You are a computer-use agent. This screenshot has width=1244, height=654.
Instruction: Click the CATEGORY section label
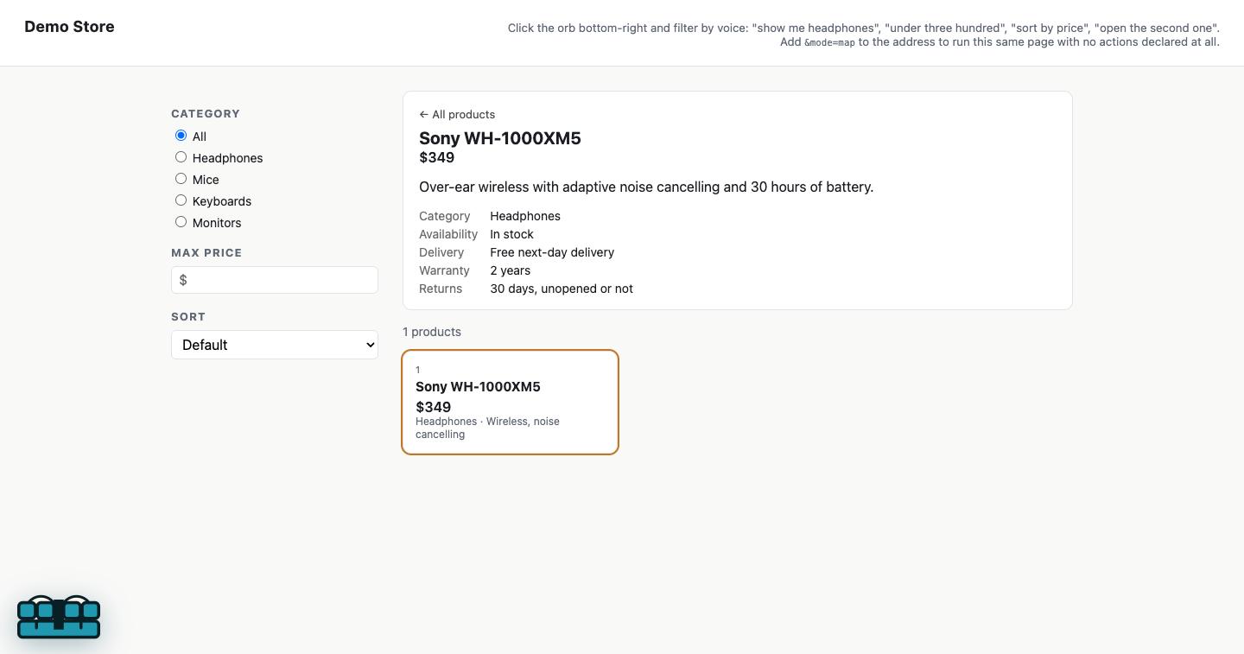pyautogui.click(x=206, y=113)
